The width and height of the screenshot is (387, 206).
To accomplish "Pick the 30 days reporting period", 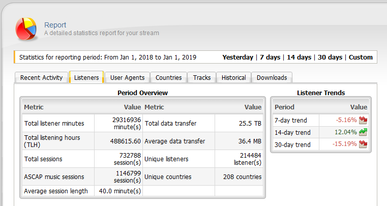I will pos(330,57).
